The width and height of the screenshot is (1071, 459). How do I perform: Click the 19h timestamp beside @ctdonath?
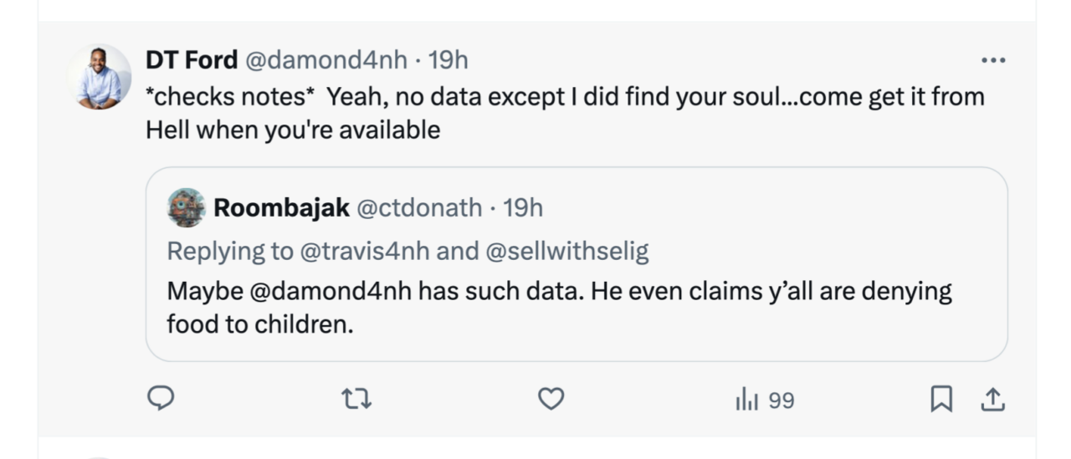pos(523,207)
